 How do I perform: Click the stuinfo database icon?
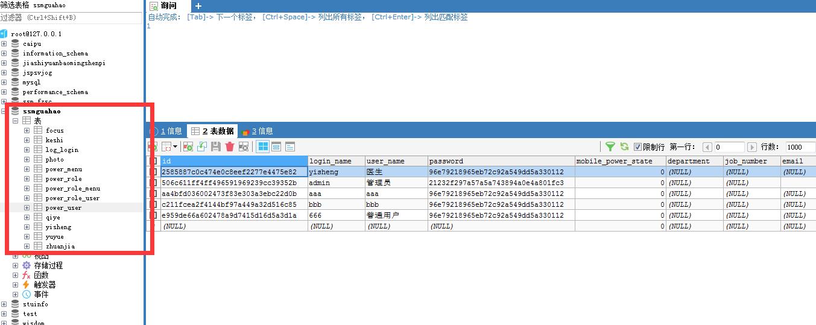pos(15,304)
